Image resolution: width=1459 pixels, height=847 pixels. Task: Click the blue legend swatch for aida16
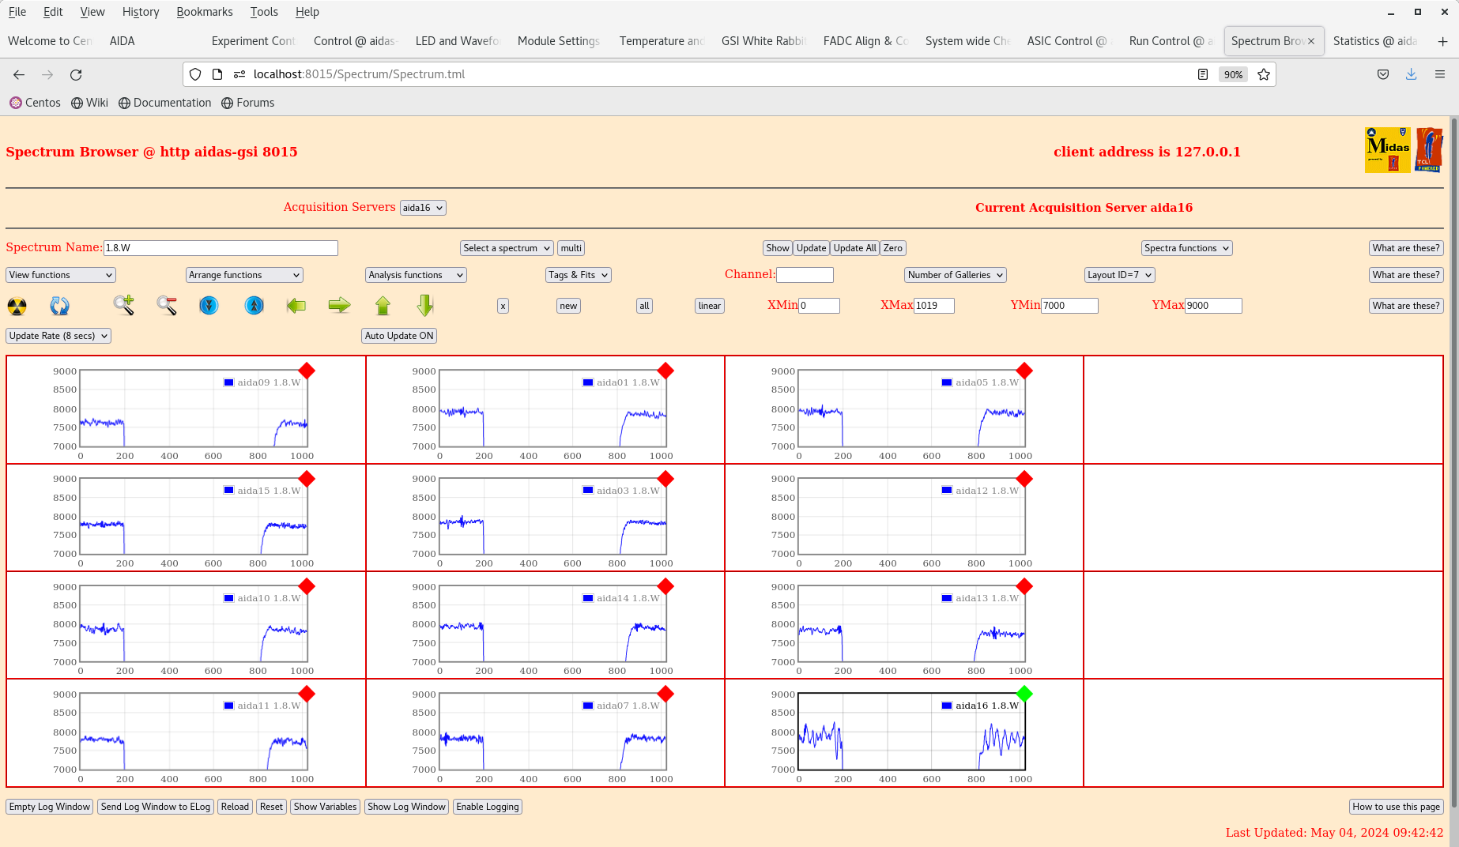tap(947, 706)
